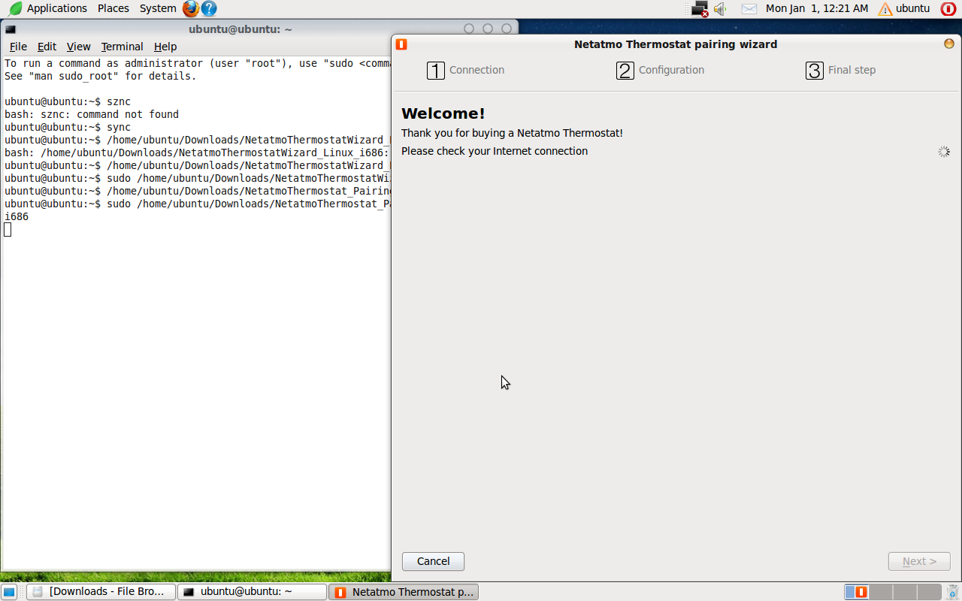Click the red power session icon
Image resolution: width=962 pixels, height=601 pixels.
coord(948,9)
